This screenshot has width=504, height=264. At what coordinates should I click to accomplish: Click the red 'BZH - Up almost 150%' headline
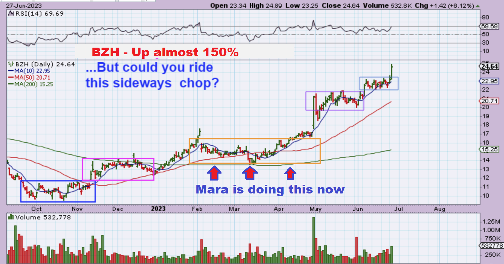pyautogui.click(x=165, y=52)
